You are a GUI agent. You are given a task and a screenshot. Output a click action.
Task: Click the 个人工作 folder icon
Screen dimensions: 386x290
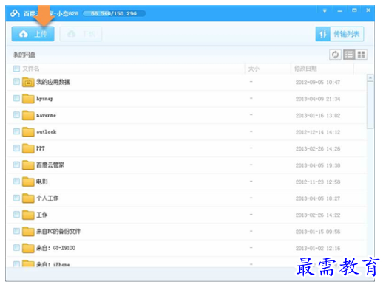click(x=28, y=198)
